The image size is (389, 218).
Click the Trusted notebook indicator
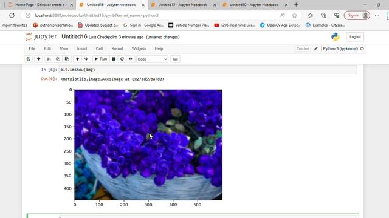tap(303, 48)
